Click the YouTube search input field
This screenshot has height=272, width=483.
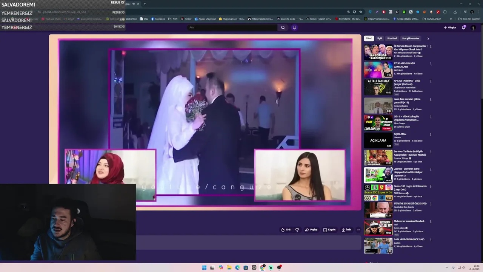click(x=232, y=28)
